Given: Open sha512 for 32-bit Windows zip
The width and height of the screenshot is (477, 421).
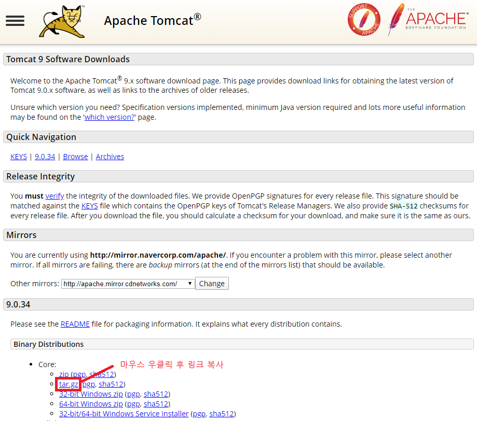Looking at the screenshot, I should (x=156, y=394).
